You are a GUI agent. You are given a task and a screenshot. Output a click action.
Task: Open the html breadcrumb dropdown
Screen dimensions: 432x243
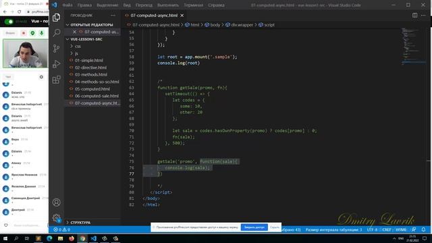[192, 25]
